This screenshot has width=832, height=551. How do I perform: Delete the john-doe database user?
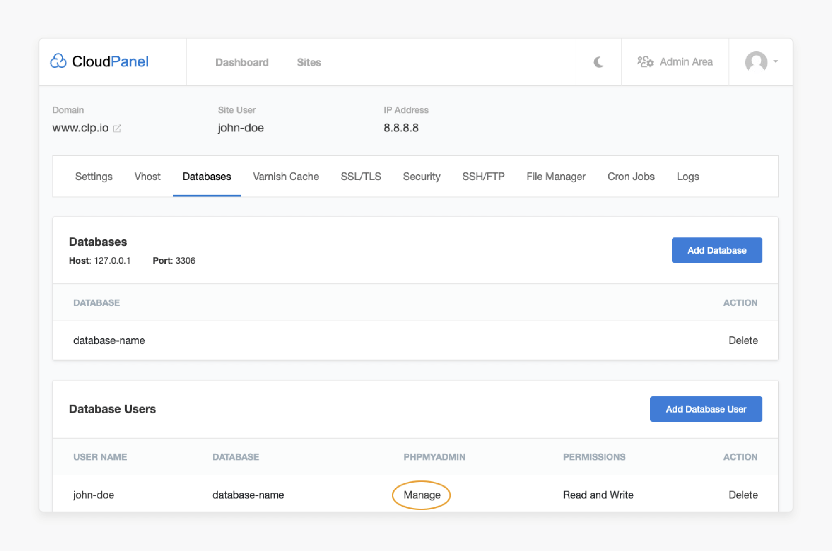(743, 495)
